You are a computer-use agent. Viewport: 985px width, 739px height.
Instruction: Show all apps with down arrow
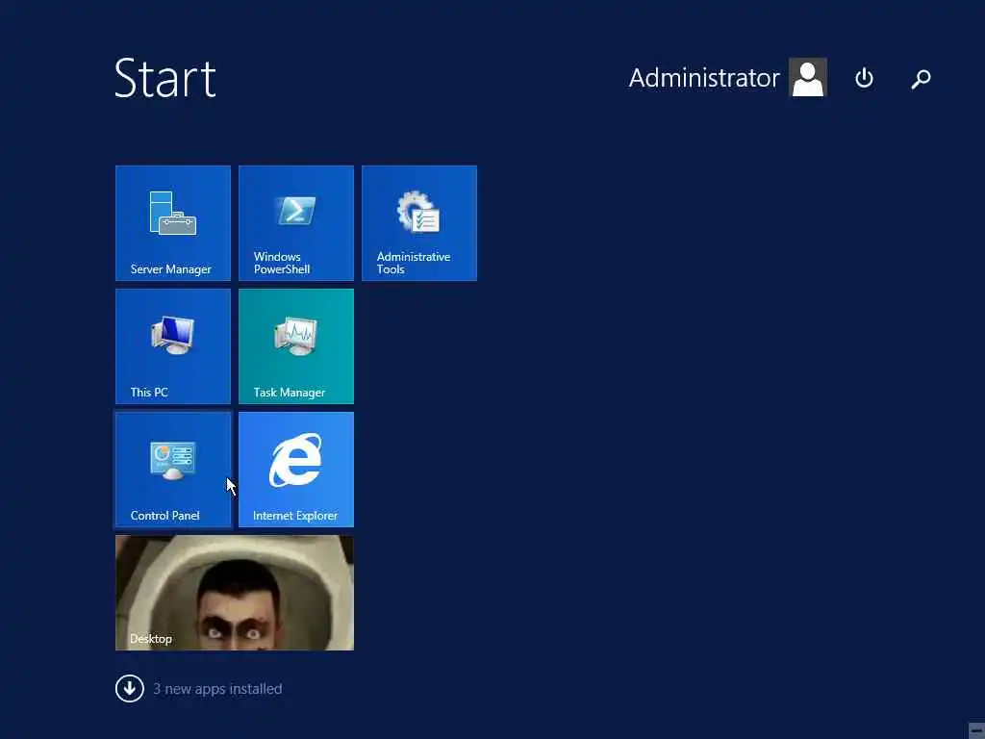coord(130,689)
